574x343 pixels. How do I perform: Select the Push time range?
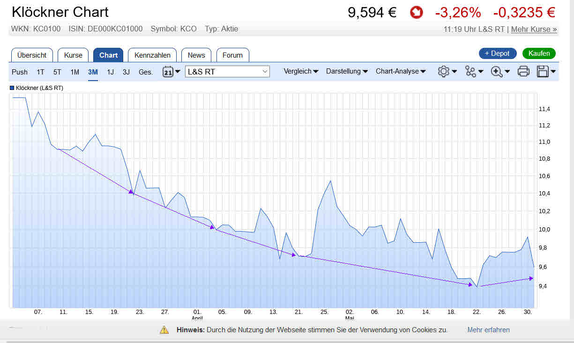click(x=20, y=72)
